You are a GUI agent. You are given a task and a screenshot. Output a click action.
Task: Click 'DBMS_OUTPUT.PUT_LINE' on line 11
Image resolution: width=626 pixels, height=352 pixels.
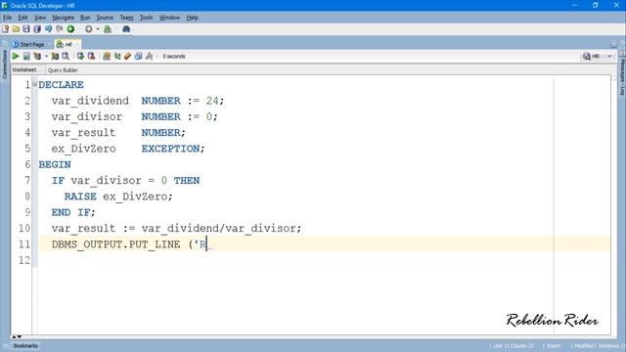[115, 244]
